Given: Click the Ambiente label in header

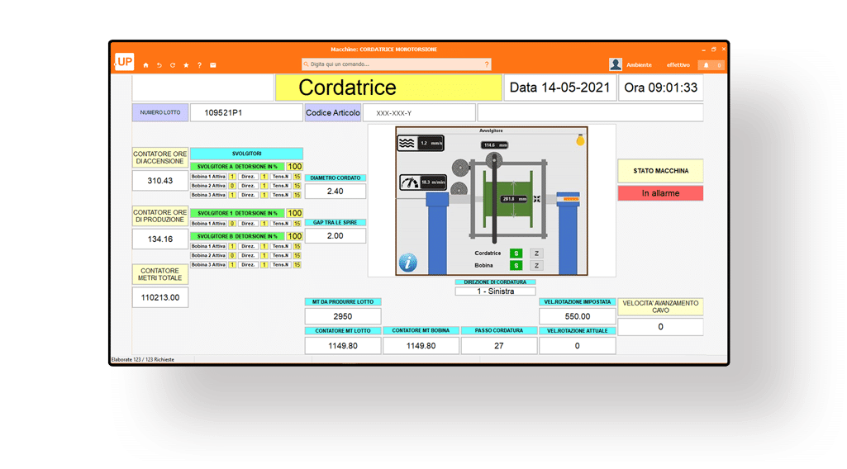Looking at the screenshot, I should pyautogui.click(x=639, y=65).
